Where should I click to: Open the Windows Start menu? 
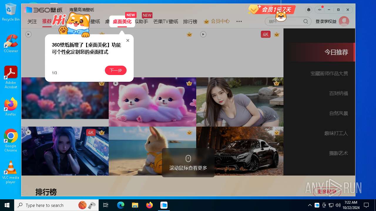click(x=7, y=205)
